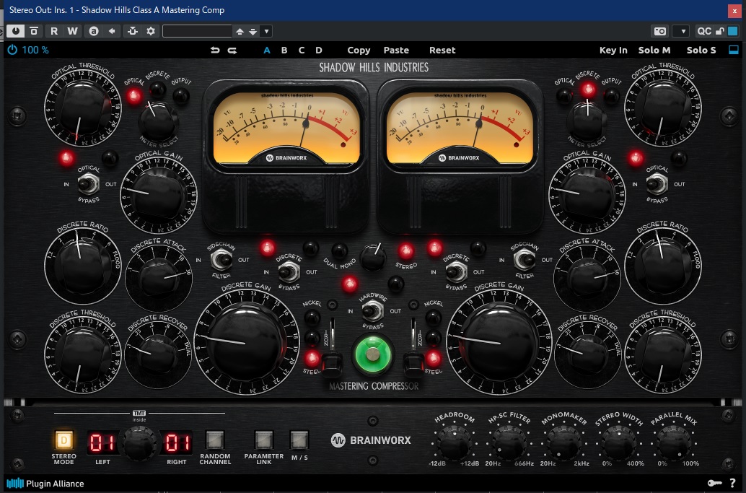This screenshot has height=493, width=746.
Task: Click the 100 % scale value
Action: tap(35, 50)
